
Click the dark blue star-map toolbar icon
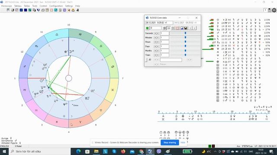click(x=21, y=10)
